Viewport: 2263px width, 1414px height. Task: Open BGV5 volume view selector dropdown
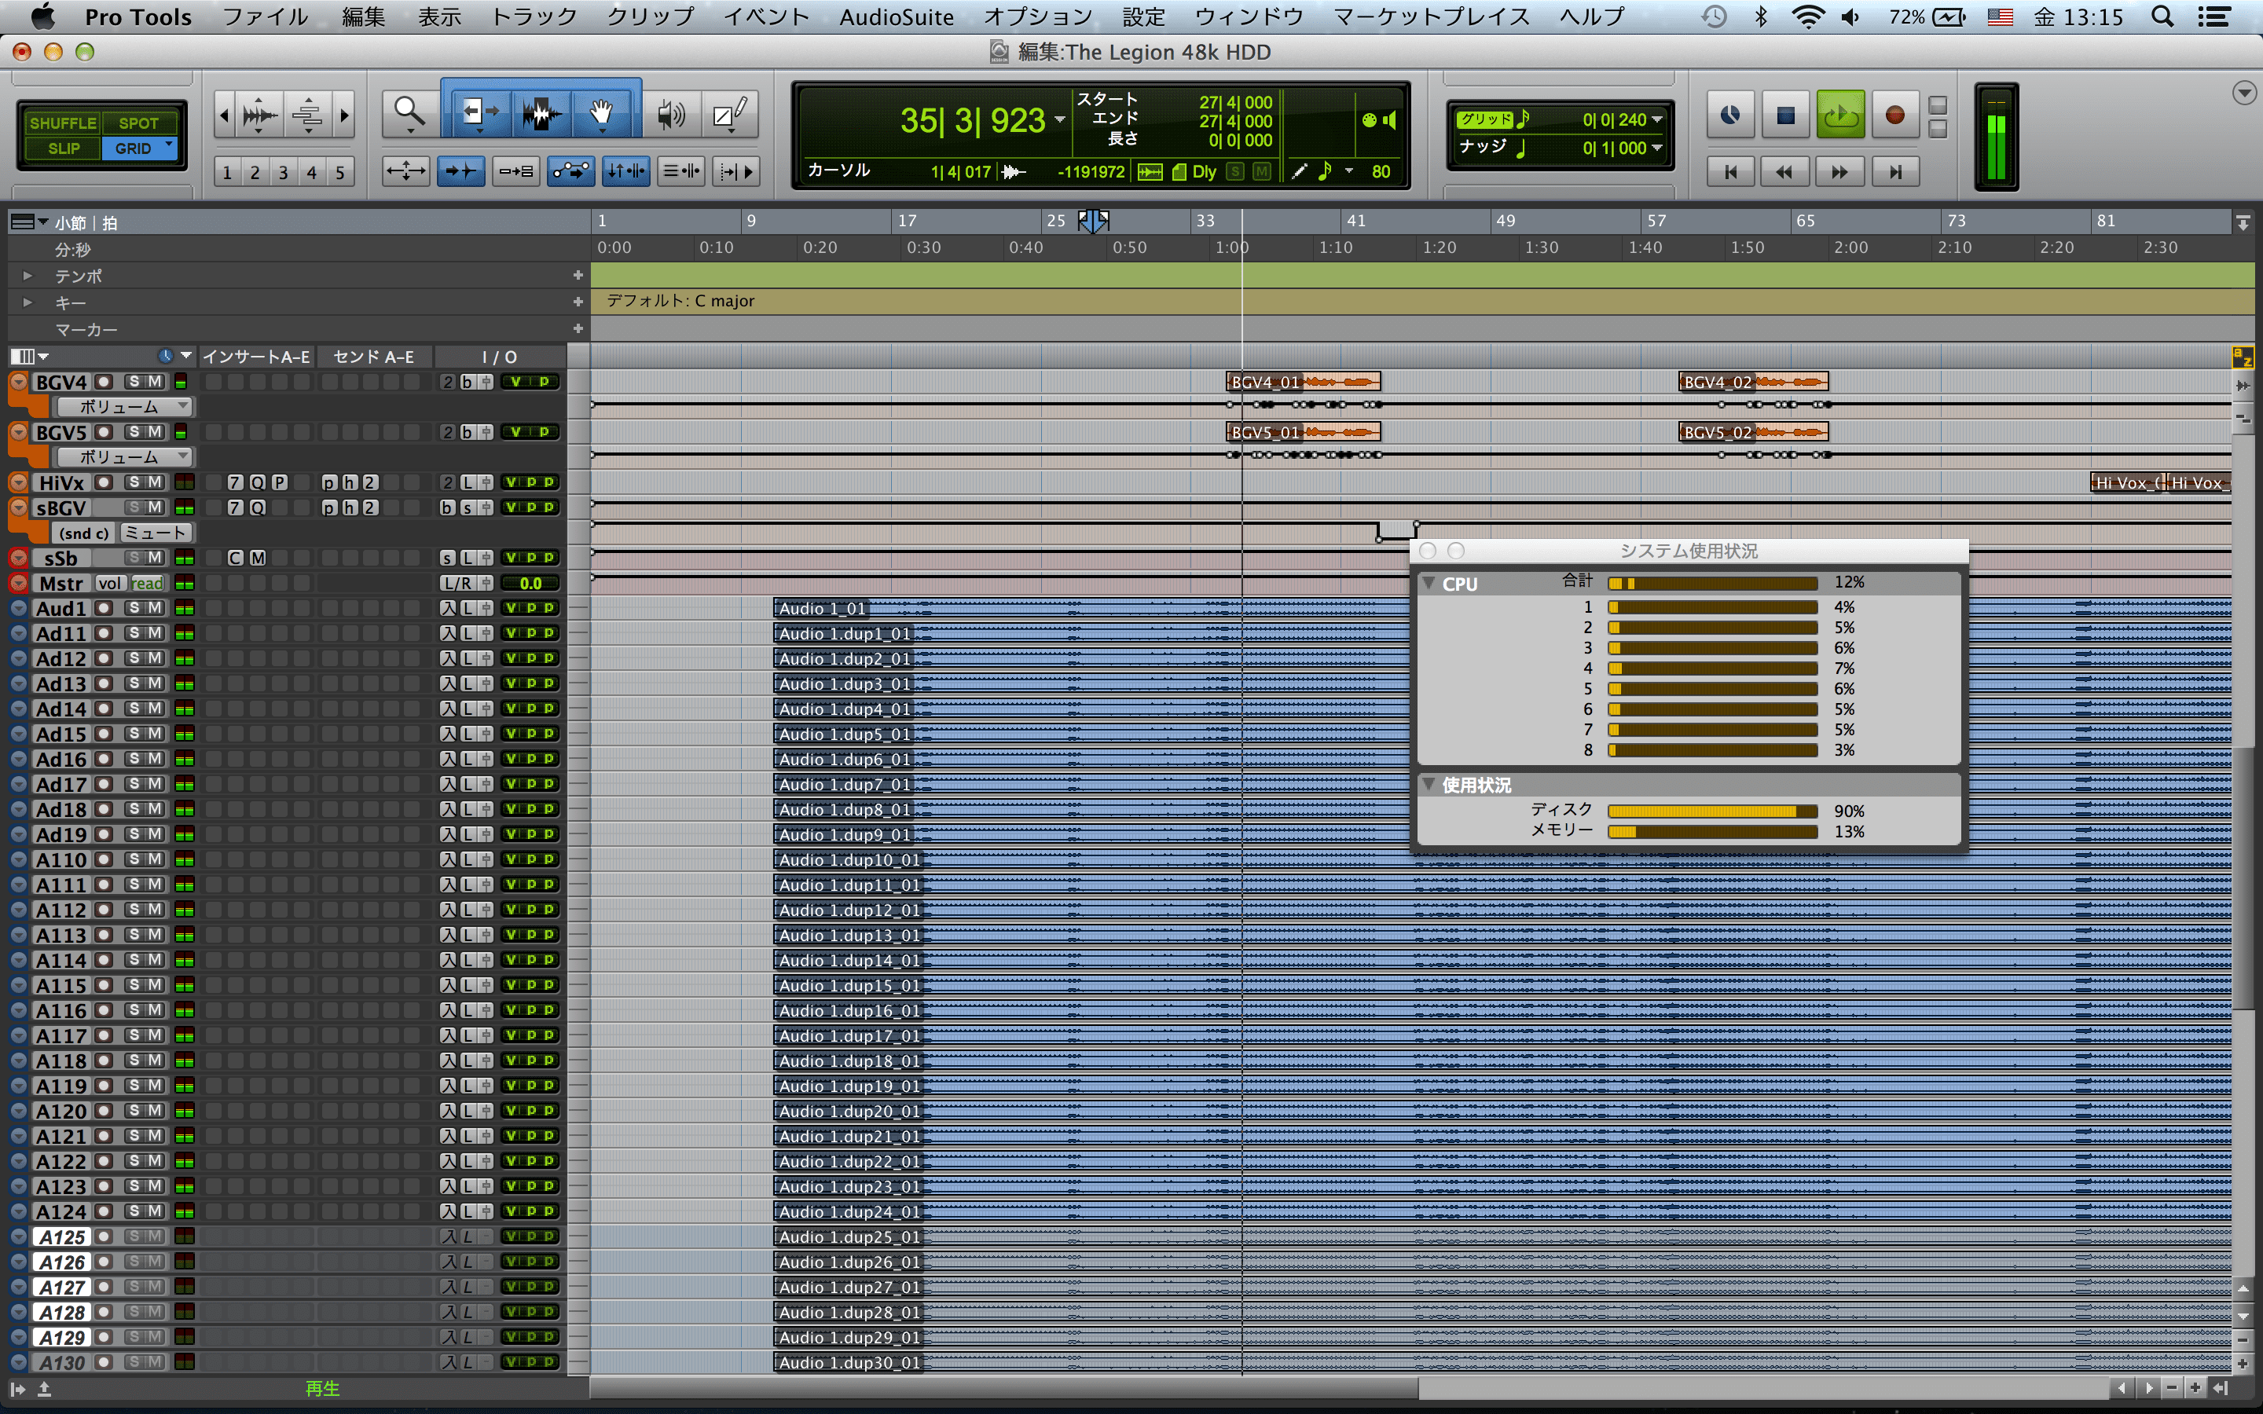pos(123,457)
